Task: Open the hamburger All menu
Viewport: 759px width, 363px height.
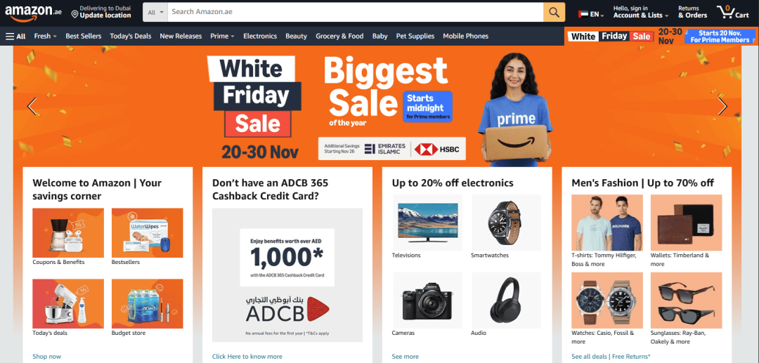Action: (16, 37)
